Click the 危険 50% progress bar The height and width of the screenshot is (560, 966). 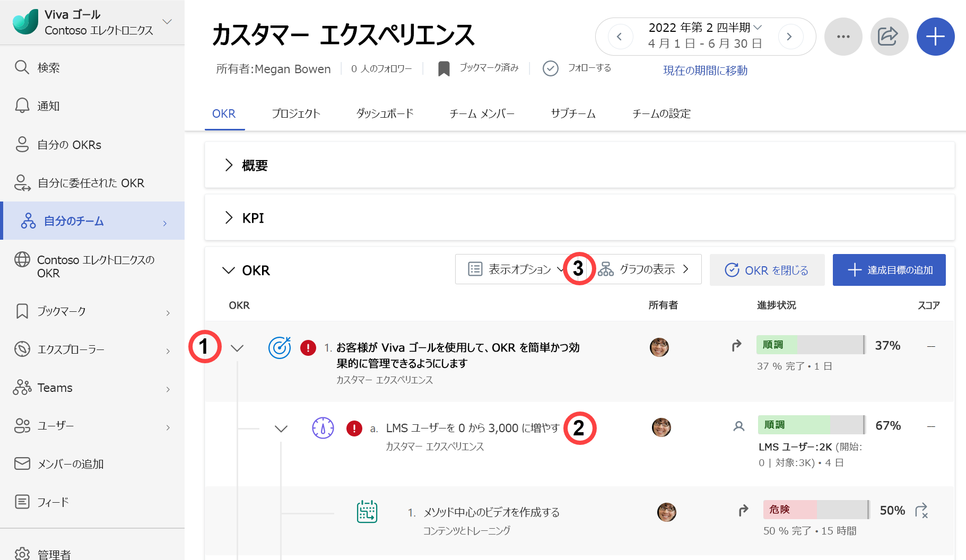tap(816, 510)
